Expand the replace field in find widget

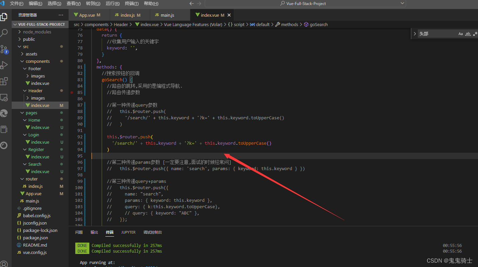click(415, 34)
